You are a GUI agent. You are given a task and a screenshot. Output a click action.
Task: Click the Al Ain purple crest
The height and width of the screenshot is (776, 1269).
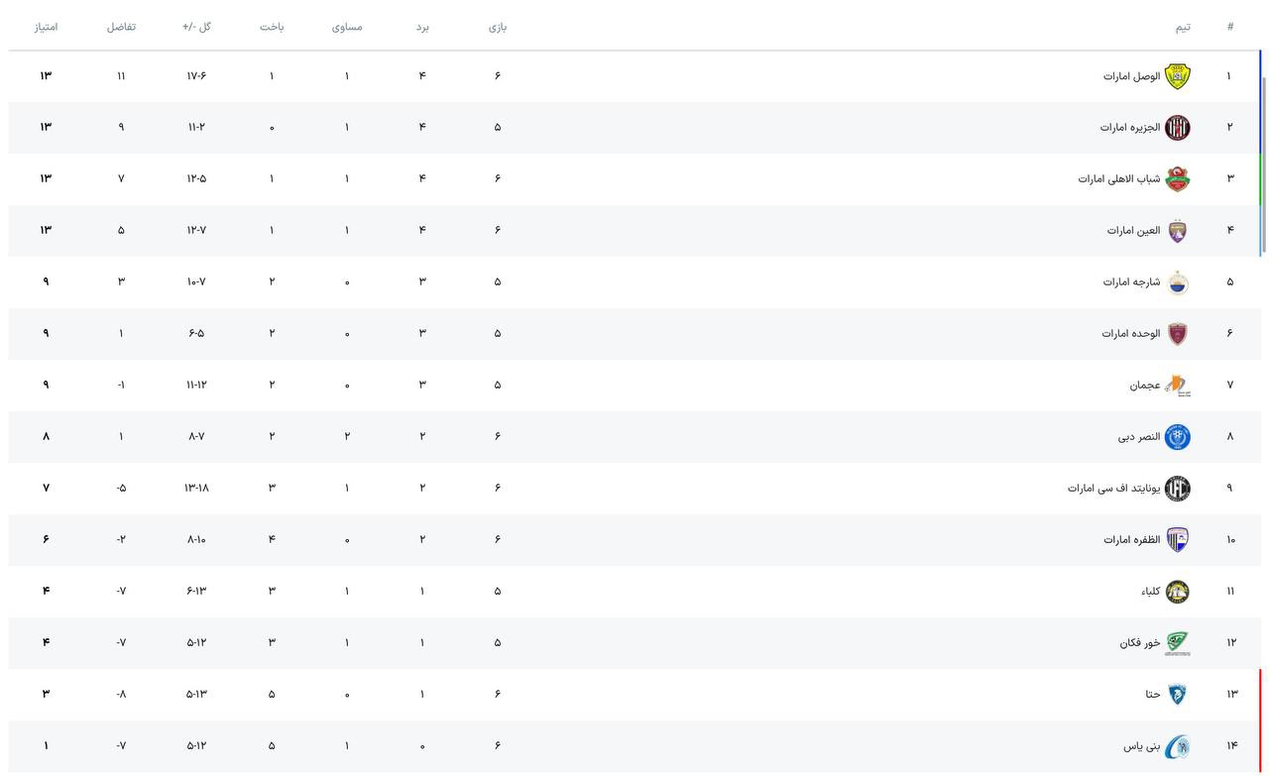click(x=1177, y=231)
